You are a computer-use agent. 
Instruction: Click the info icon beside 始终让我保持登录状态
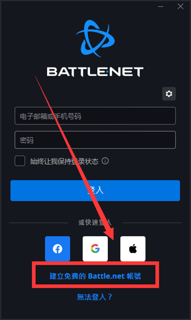pyautogui.click(x=105, y=161)
